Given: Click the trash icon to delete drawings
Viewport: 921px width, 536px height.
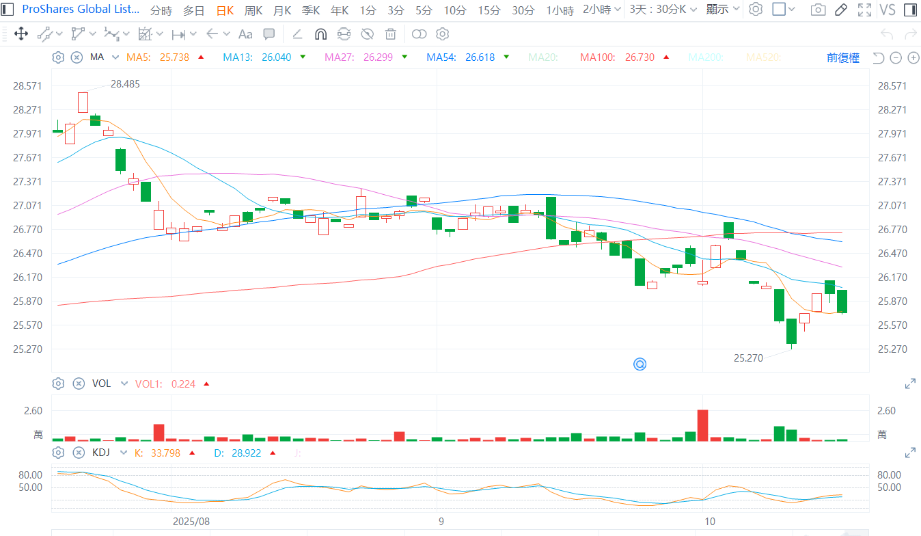Looking at the screenshot, I should click(390, 34).
